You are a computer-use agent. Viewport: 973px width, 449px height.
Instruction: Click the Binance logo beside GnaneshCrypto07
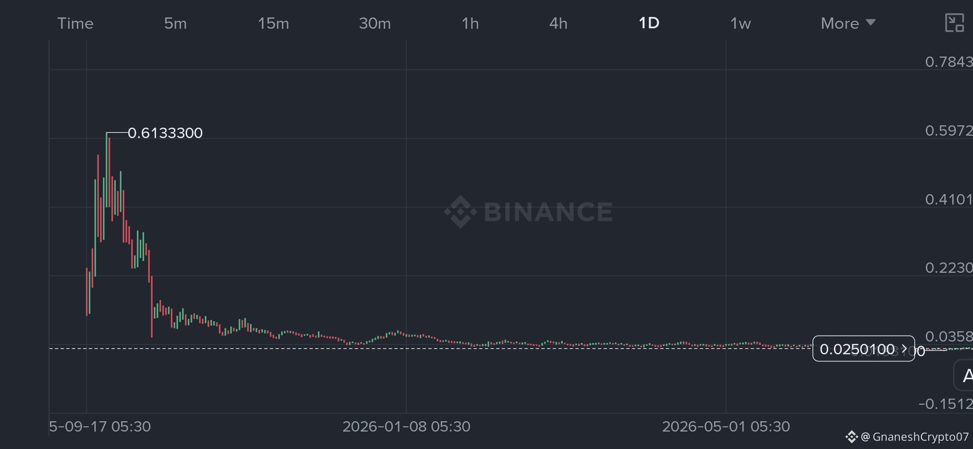851,437
